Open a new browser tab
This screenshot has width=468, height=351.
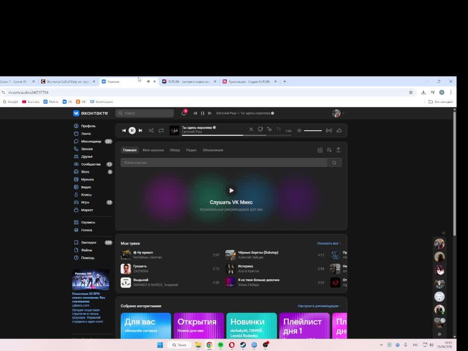pos(284,81)
